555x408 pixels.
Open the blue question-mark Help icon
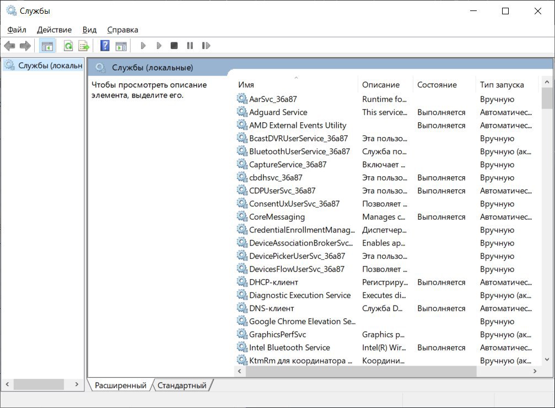point(105,46)
